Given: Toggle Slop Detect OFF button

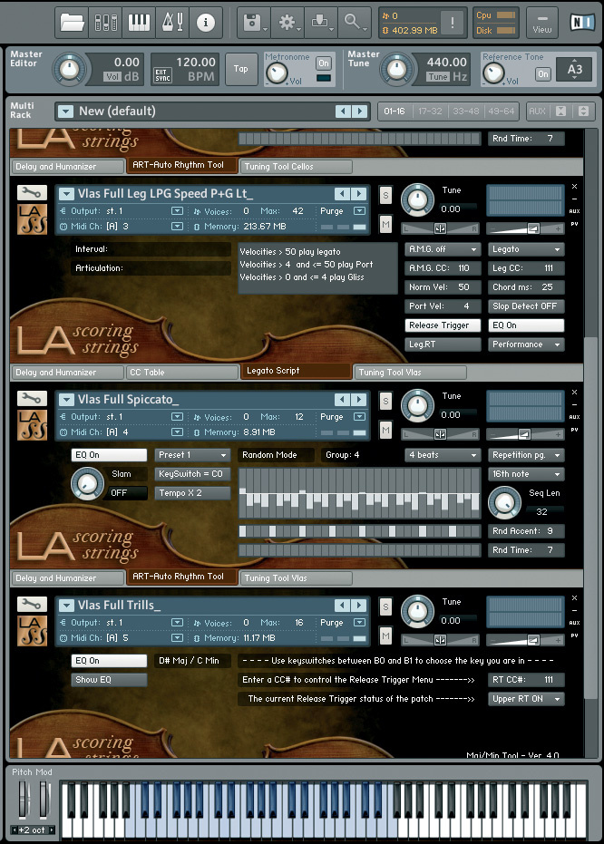Looking at the screenshot, I should click(526, 306).
